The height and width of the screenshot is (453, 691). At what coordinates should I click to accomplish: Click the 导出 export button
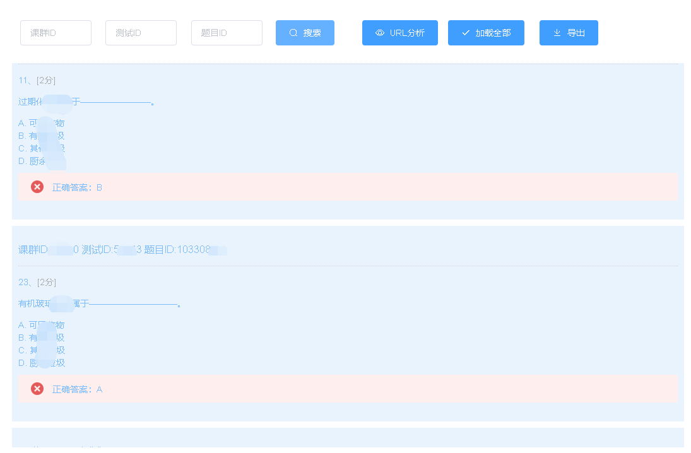click(569, 33)
